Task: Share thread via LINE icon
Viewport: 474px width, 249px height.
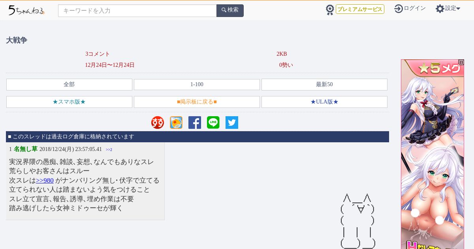Action: coord(213,123)
